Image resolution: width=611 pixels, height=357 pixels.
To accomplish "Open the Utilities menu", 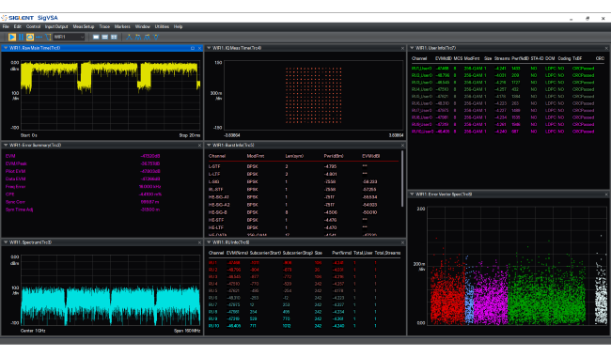I will 162,27.
